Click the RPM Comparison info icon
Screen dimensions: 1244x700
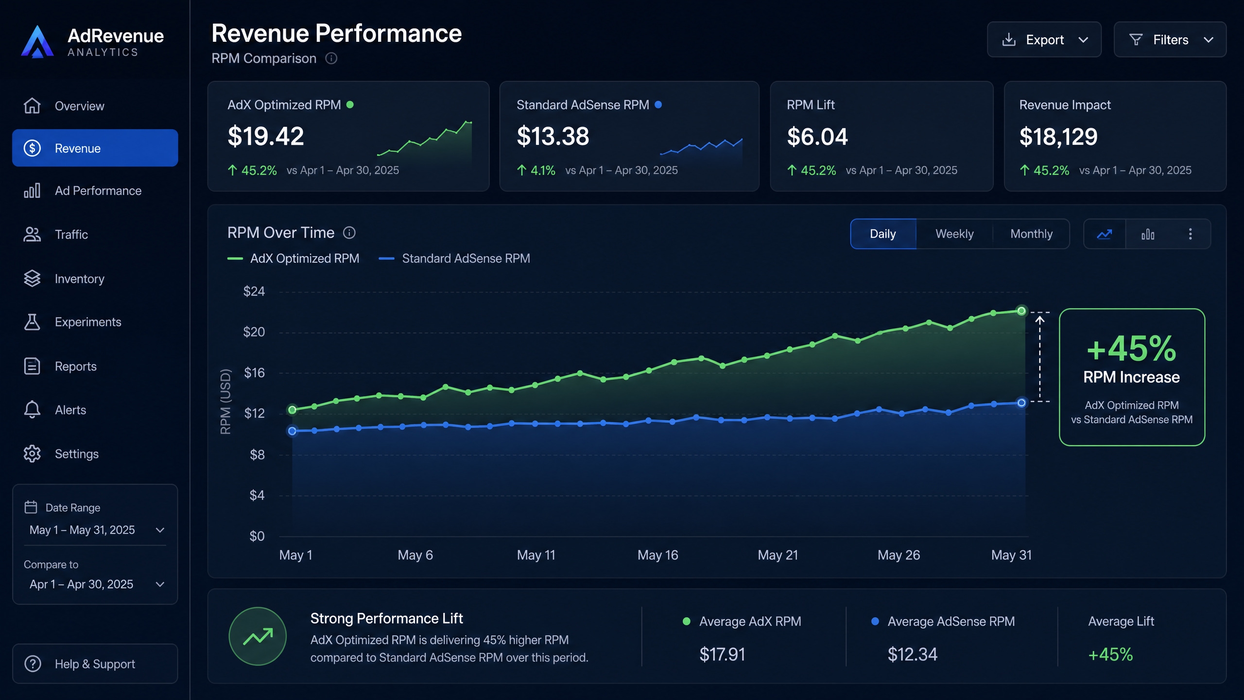(331, 58)
